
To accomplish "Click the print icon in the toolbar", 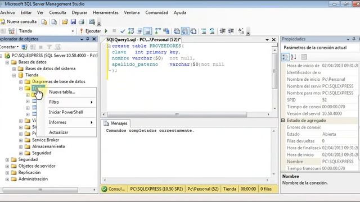I will pos(82,22).
